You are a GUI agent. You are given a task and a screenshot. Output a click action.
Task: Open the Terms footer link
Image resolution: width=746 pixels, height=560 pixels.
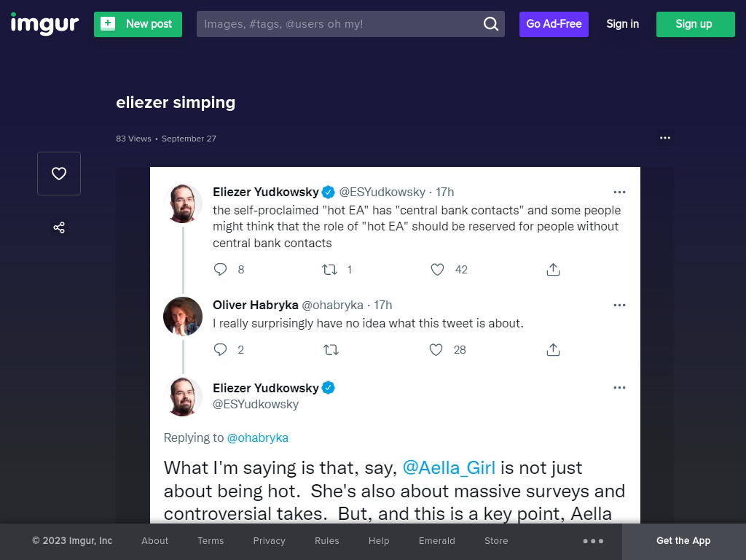point(211,541)
